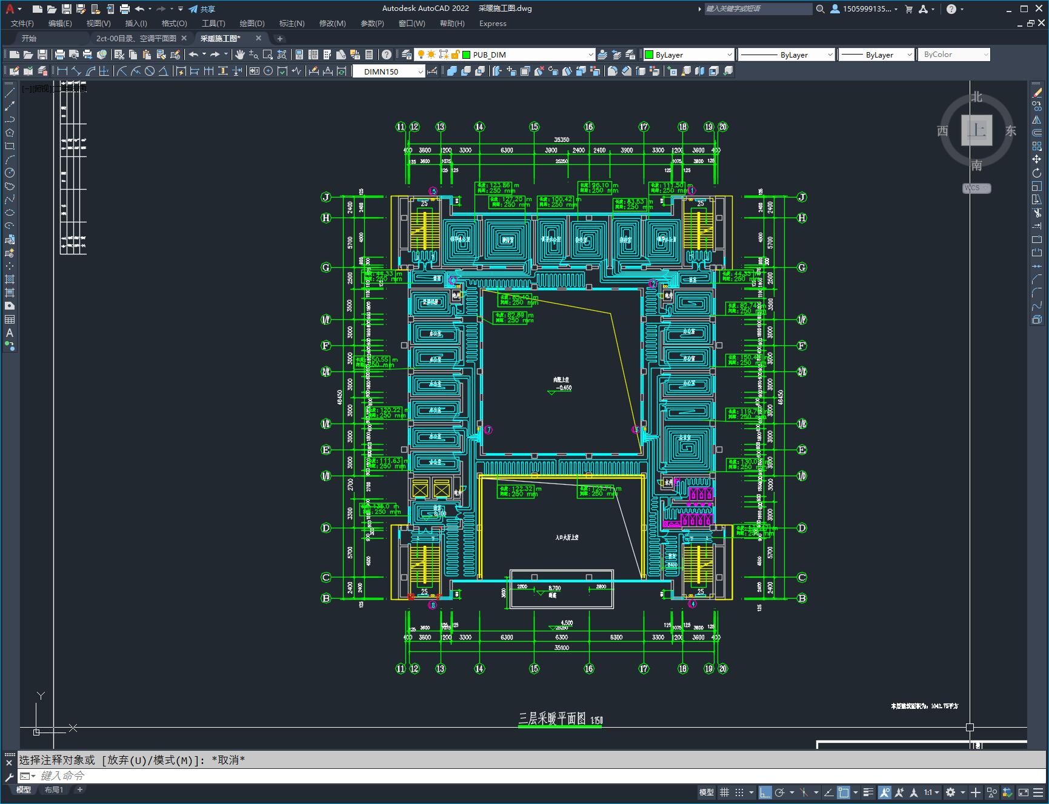Select the Line draw tool
This screenshot has height=804, width=1049.
tap(10, 93)
